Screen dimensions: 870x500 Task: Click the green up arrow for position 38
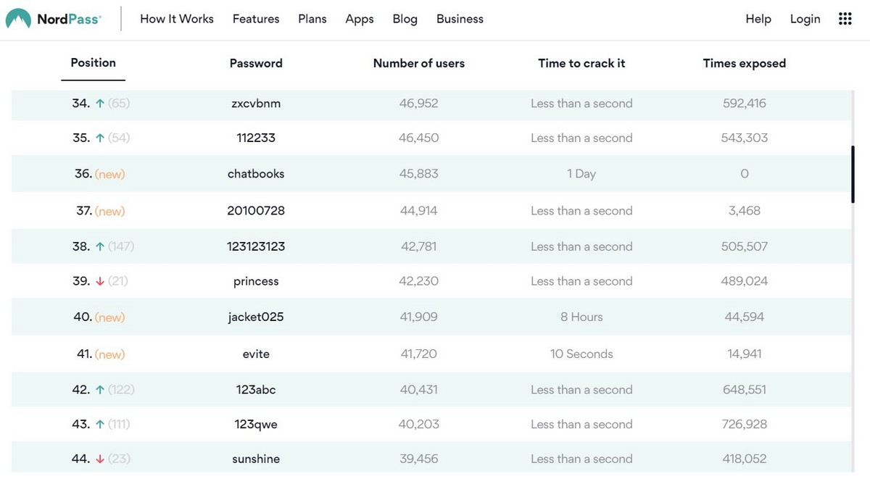(99, 246)
